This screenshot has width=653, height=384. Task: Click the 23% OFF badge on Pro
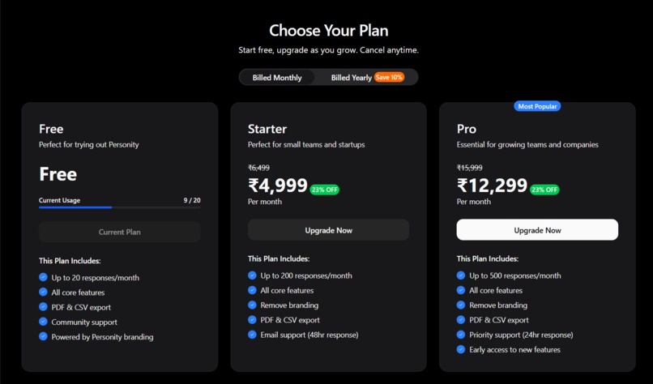(x=544, y=190)
